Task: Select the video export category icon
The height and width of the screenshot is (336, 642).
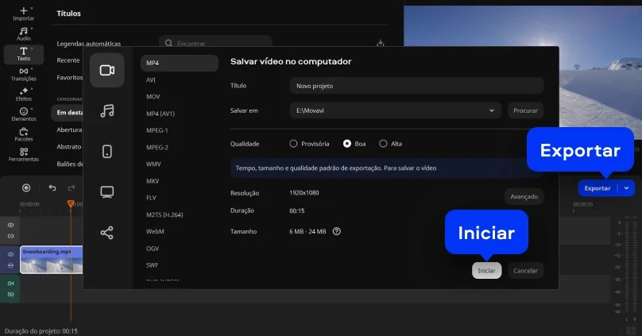Action: click(x=107, y=70)
